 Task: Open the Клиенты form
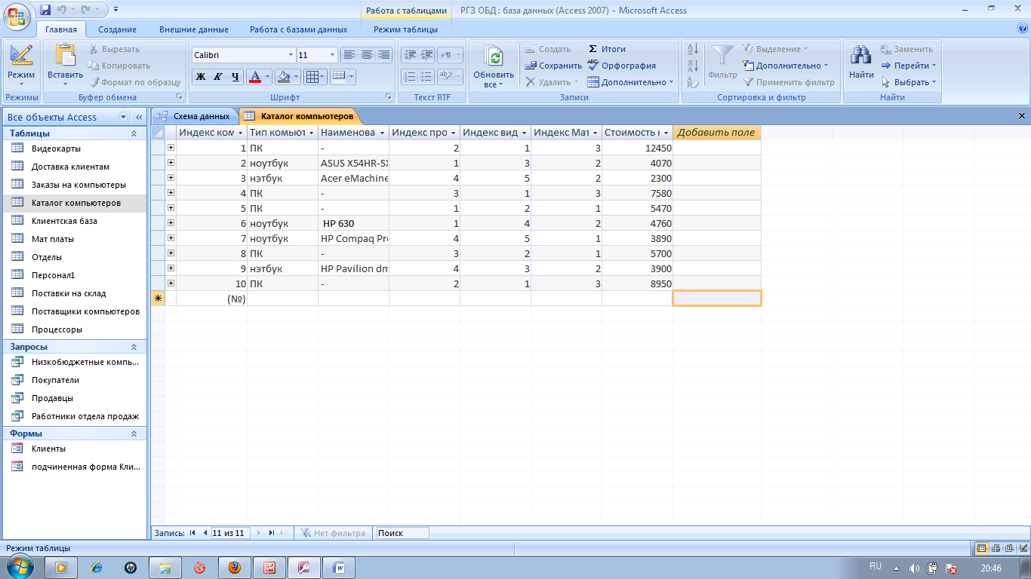[48, 449]
